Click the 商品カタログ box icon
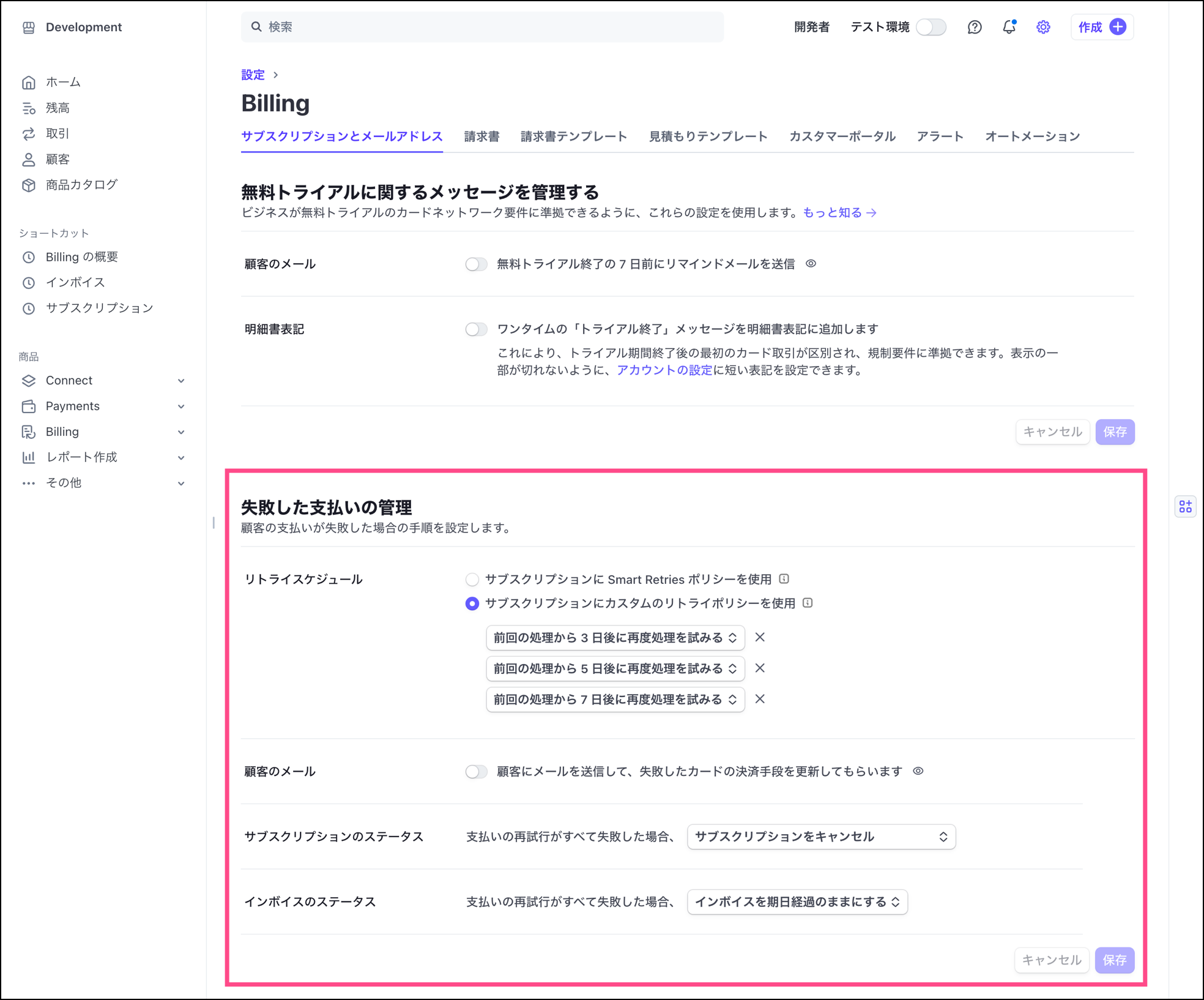The height and width of the screenshot is (1000, 1204). coord(29,185)
